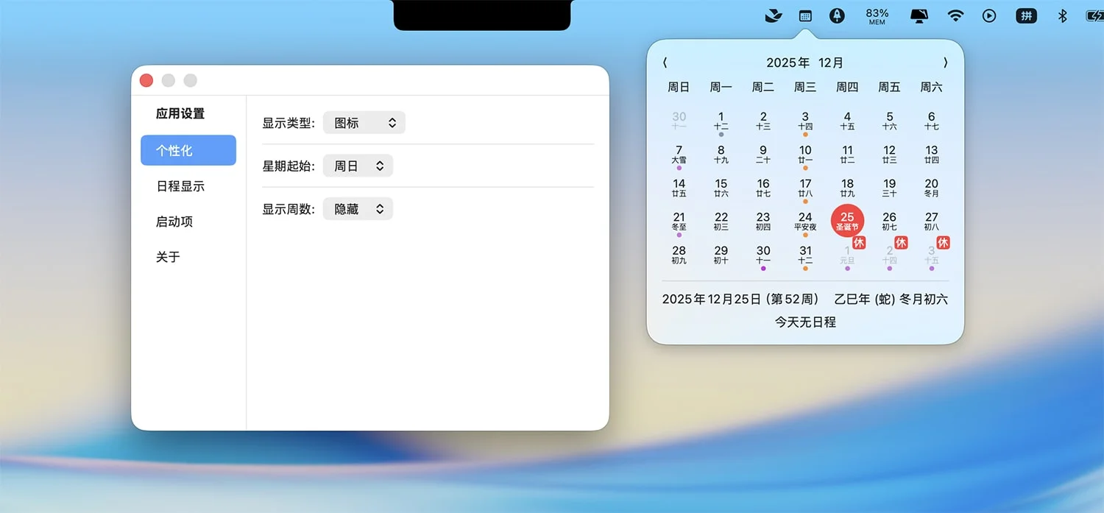Click the Bluetooth icon in the menu bar

[x=1062, y=15]
